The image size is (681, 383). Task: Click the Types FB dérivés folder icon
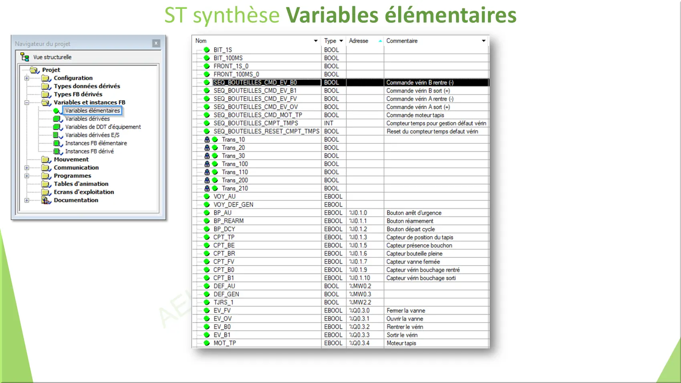pyautogui.click(x=46, y=94)
